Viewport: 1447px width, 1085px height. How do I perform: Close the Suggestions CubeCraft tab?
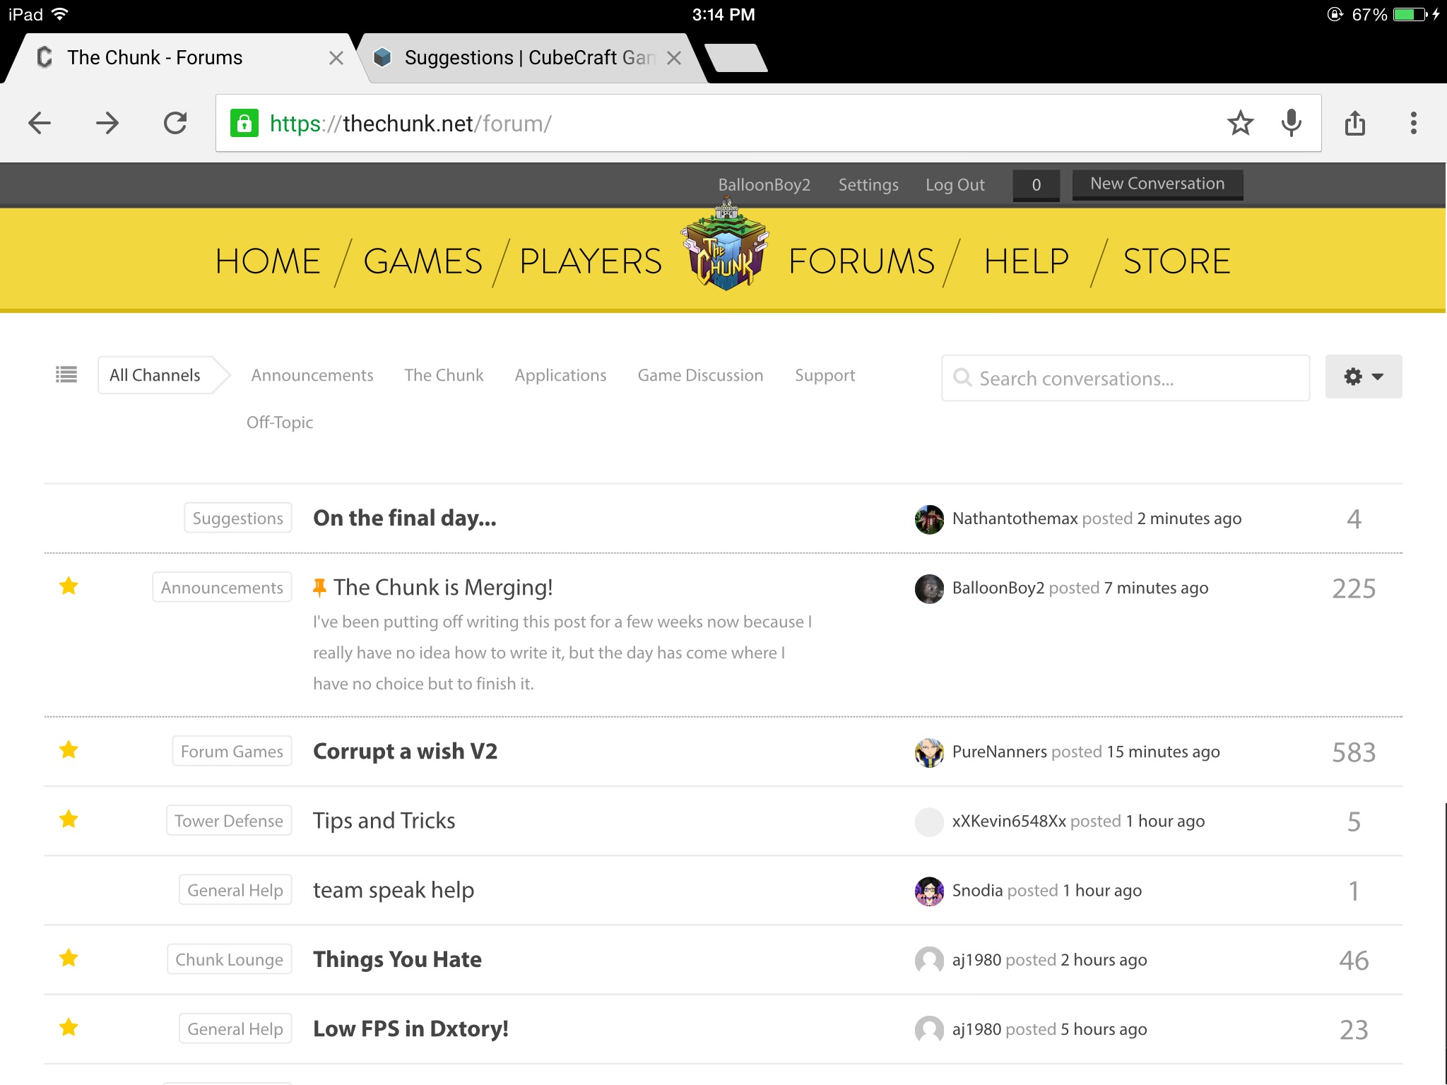pos(674,58)
